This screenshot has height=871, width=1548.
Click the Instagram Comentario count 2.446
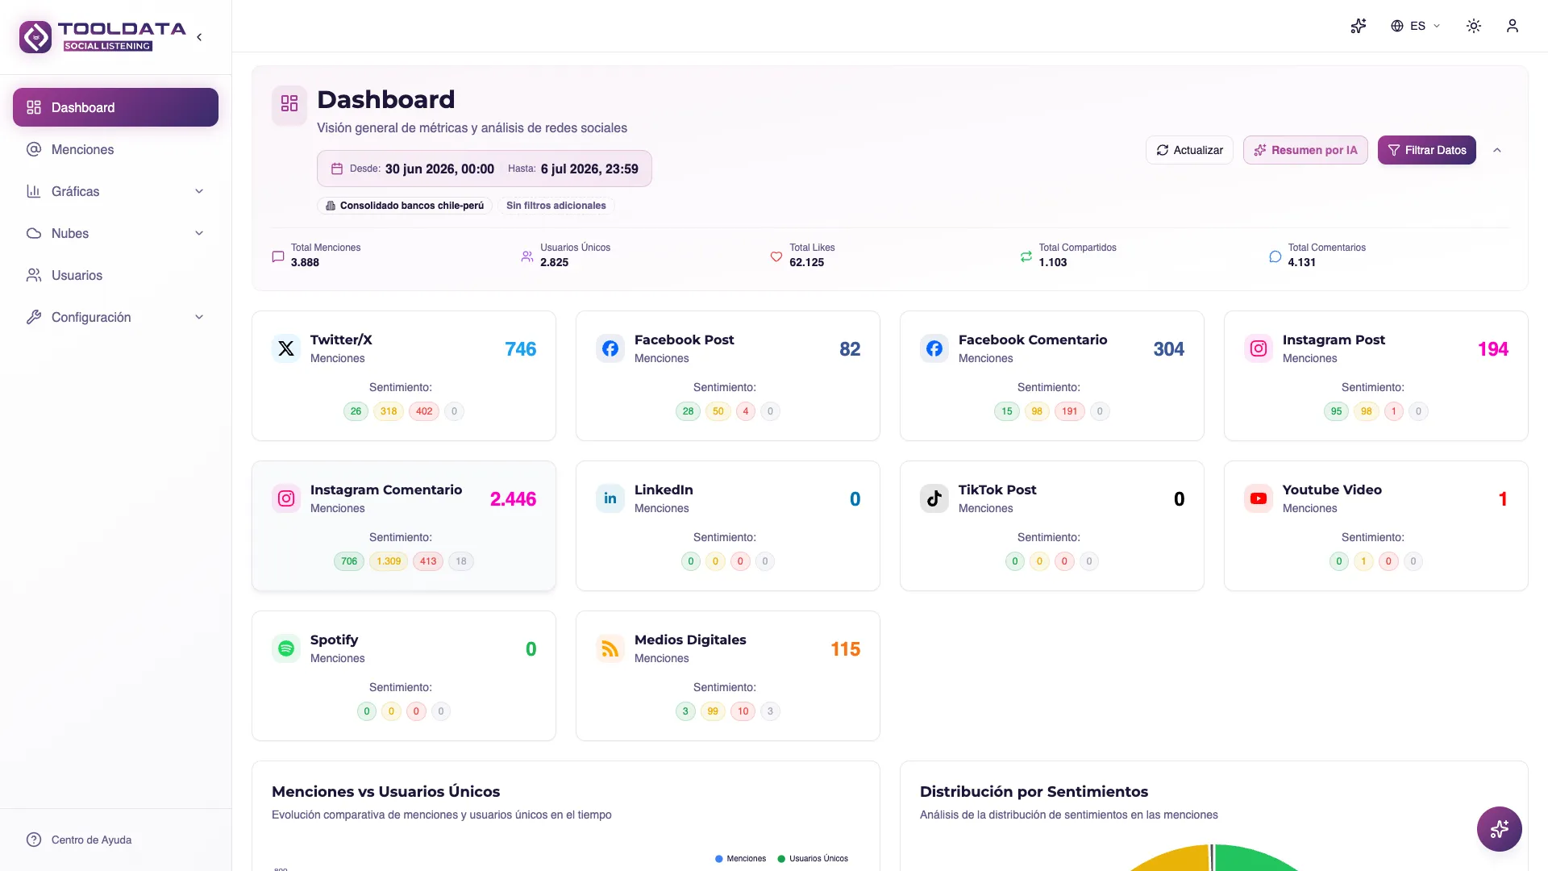pyautogui.click(x=513, y=499)
